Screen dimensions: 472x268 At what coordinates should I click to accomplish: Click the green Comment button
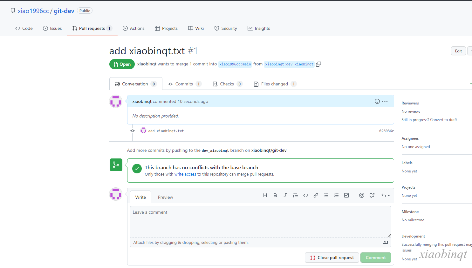(376, 258)
